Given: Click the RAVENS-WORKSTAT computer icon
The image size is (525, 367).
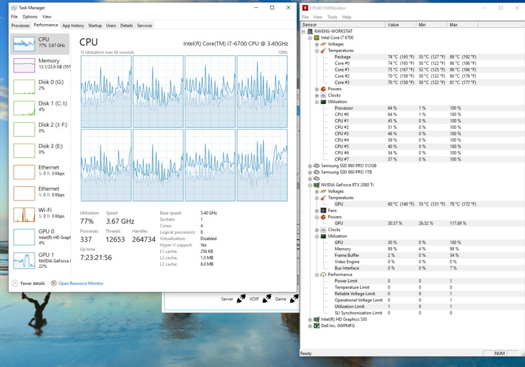Looking at the screenshot, I should [310, 31].
